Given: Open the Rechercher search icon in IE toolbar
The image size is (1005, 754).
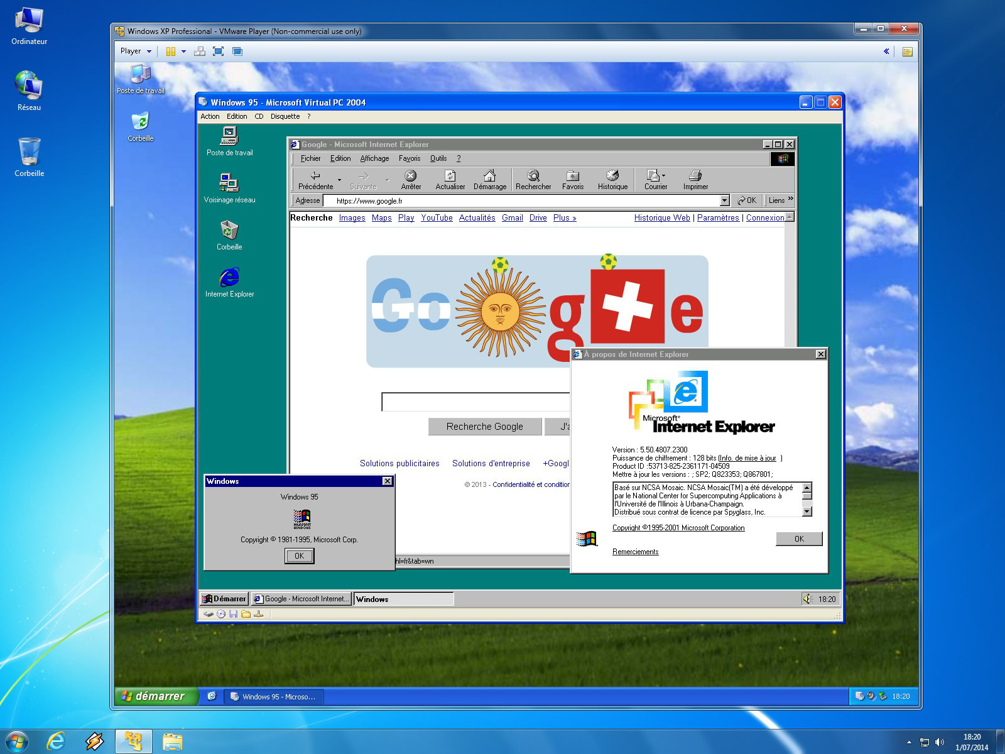Looking at the screenshot, I should tap(533, 180).
